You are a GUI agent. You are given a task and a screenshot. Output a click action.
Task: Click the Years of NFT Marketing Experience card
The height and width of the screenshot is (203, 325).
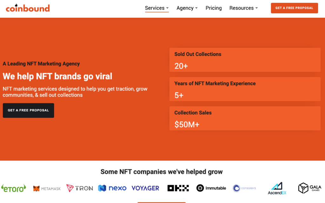click(x=245, y=89)
